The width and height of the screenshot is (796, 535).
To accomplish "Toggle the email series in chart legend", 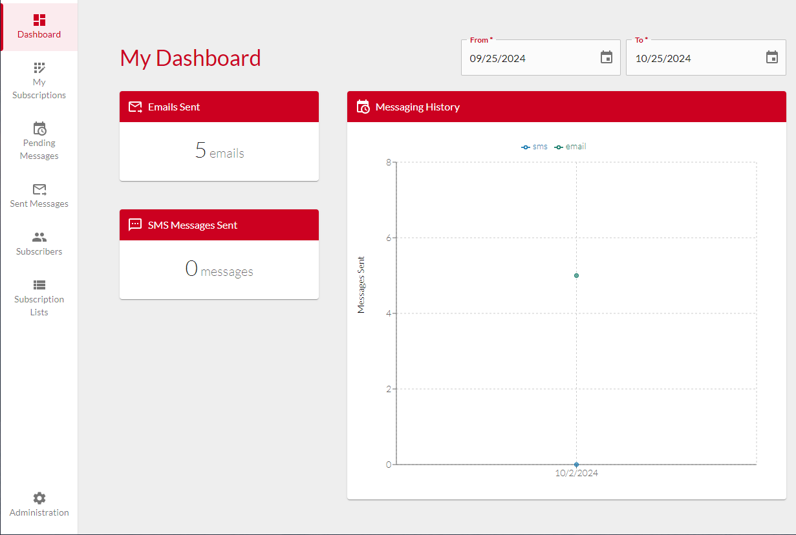I will click(x=570, y=147).
